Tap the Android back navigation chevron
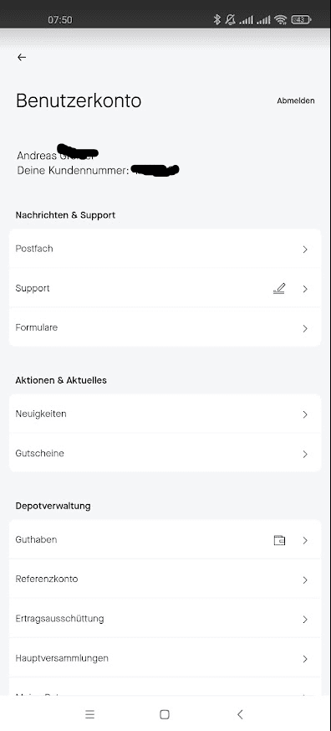Image resolution: width=331 pixels, height=731 pixels. point(240,714)
